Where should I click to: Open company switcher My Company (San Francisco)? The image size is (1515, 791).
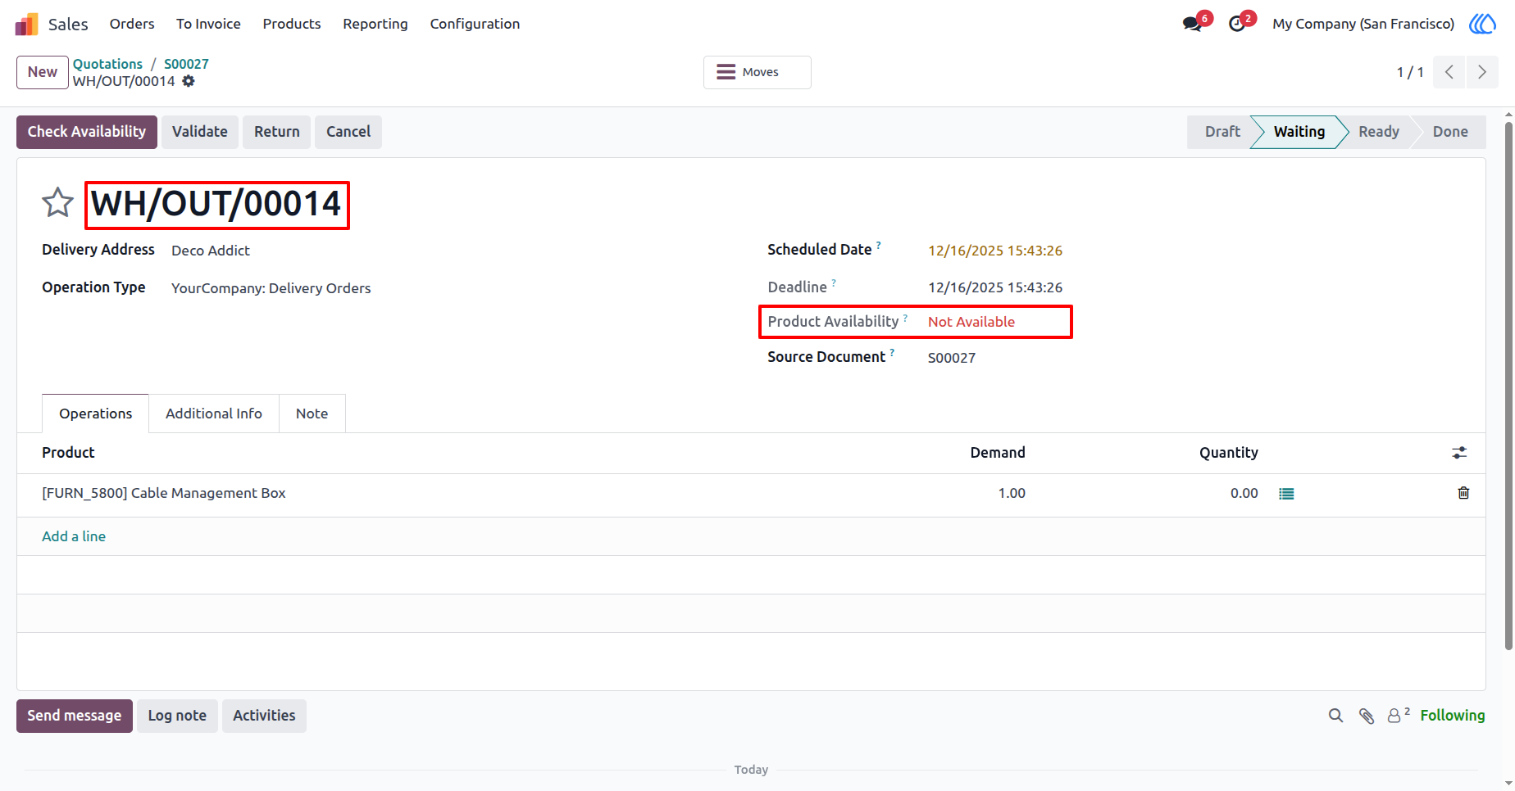[1363, 24]
